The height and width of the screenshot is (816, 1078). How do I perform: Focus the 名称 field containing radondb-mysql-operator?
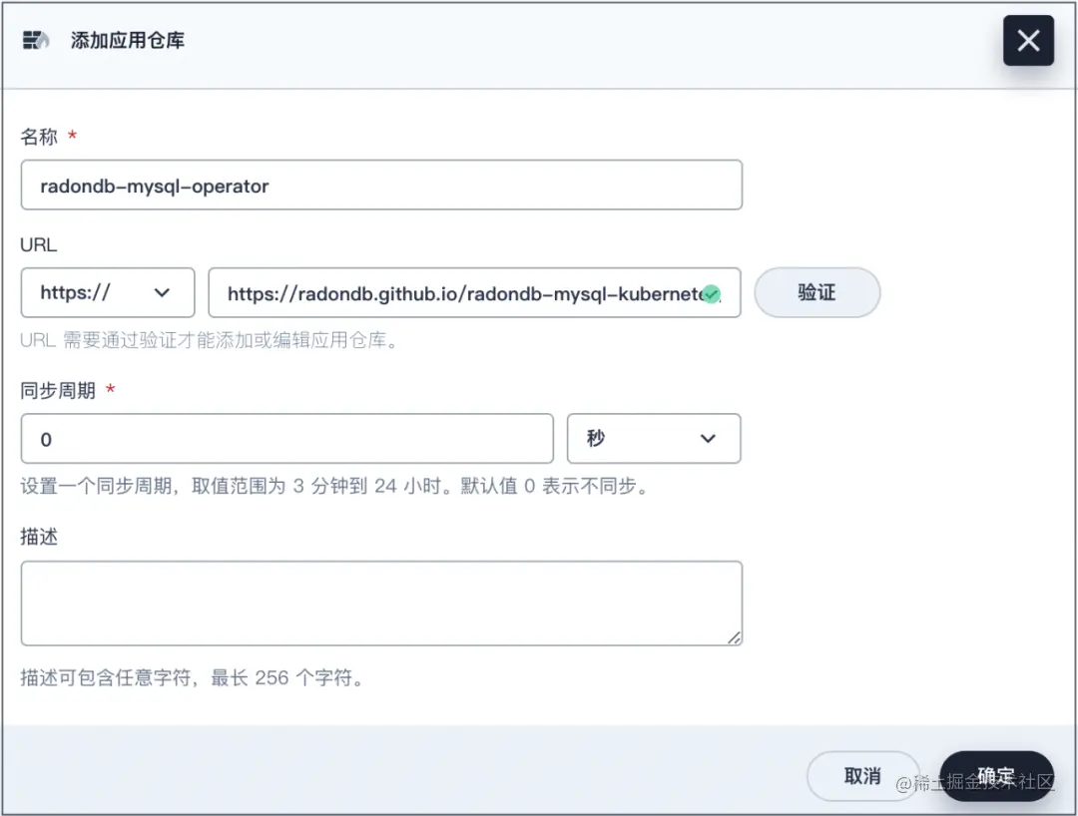click(x=381, y=185)
